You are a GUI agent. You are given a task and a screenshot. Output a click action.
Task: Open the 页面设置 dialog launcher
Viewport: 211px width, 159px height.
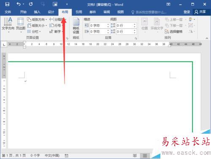(67, 38)
